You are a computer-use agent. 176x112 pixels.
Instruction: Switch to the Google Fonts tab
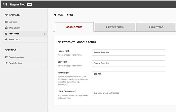tap(74, 27)
